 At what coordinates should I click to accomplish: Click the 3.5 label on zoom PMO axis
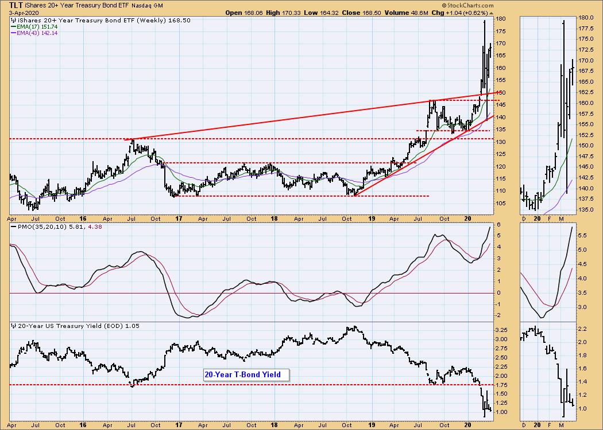[x=582, y=294]
